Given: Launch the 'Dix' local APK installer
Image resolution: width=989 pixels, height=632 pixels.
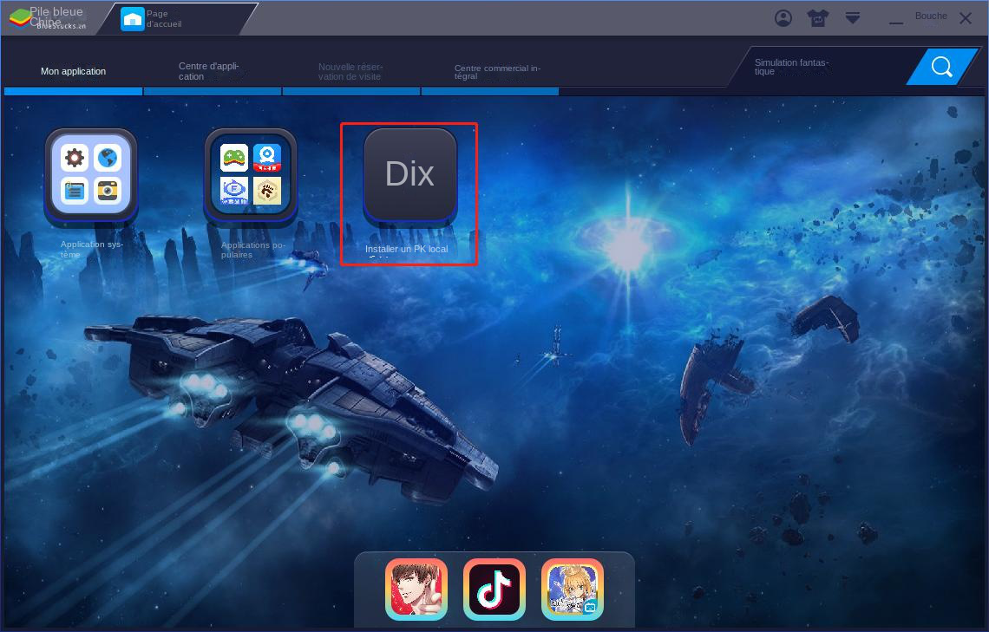Looking at the screenshot, I should 409,173.
